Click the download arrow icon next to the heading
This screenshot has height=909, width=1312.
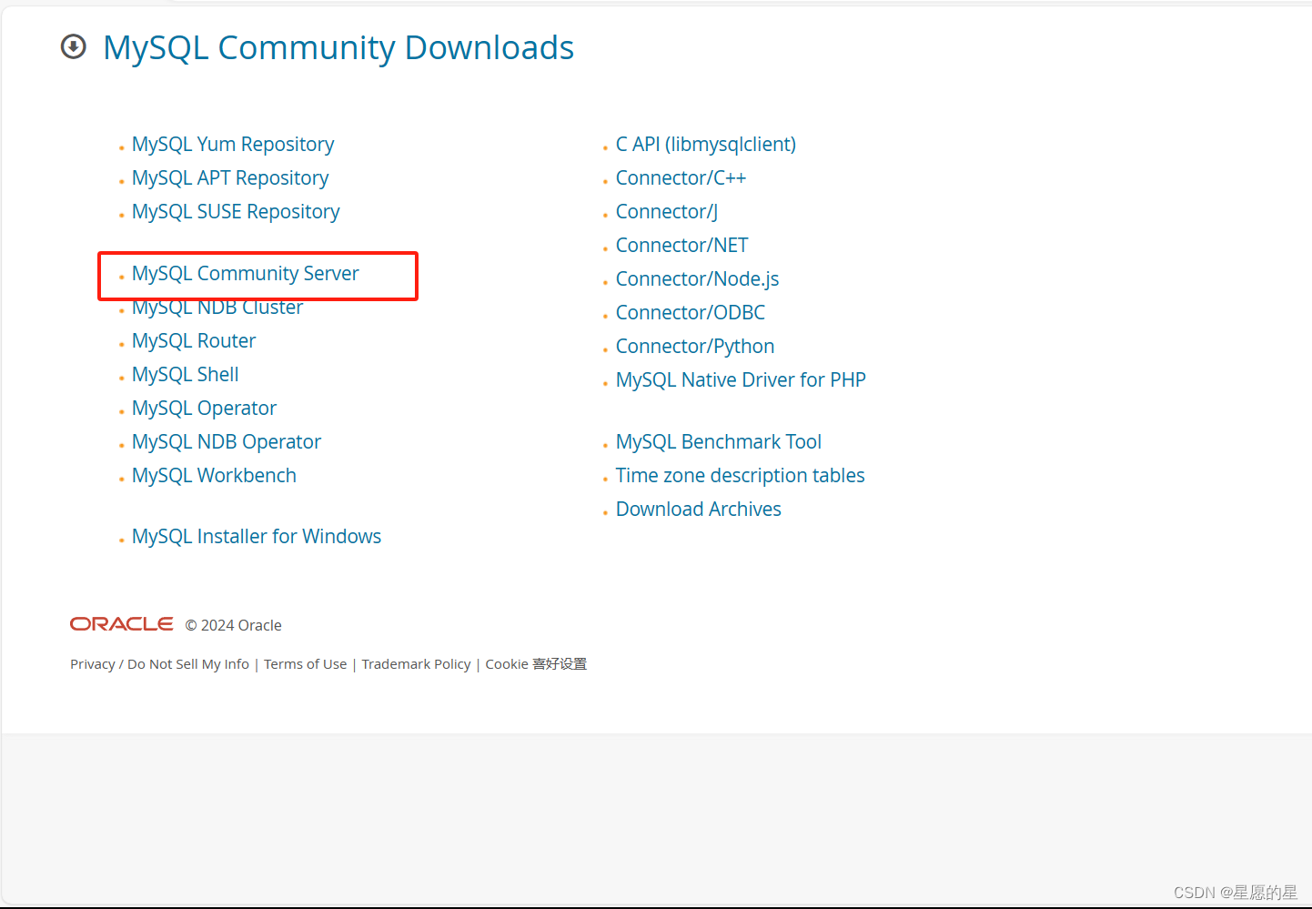pos(73,46)
